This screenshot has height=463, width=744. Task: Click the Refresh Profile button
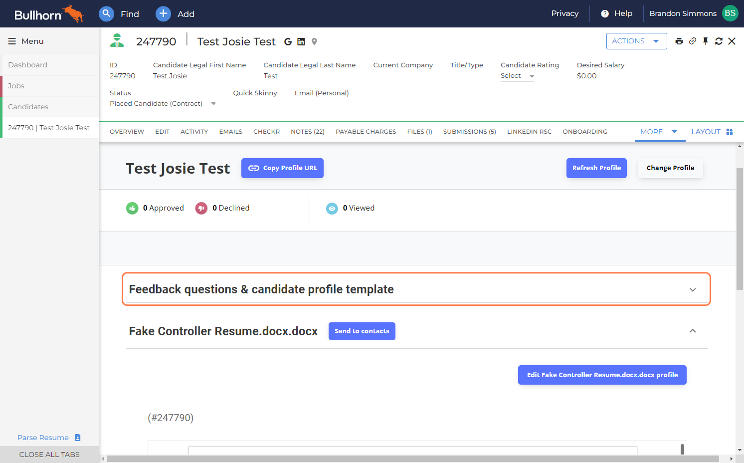tap(596, 168)
